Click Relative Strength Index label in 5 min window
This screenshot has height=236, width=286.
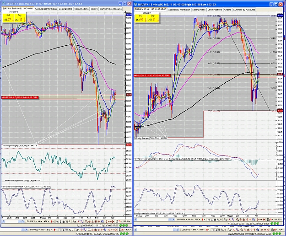22,180
